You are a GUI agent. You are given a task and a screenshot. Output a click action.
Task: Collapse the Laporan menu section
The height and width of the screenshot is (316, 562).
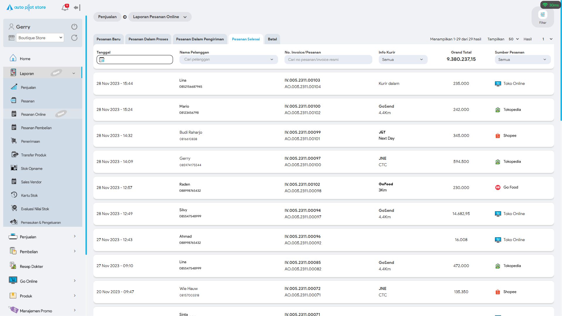(73, 73)
